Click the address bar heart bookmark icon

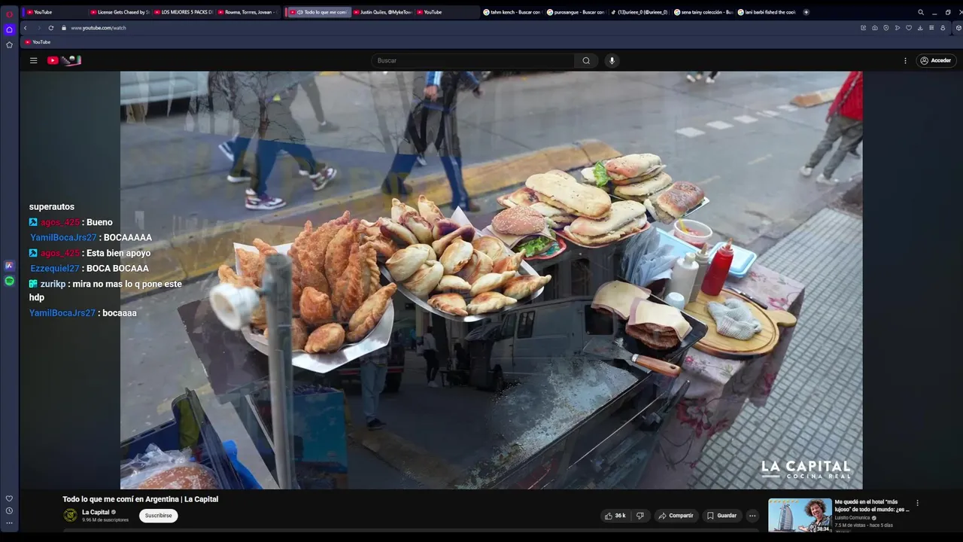point(909,28)
